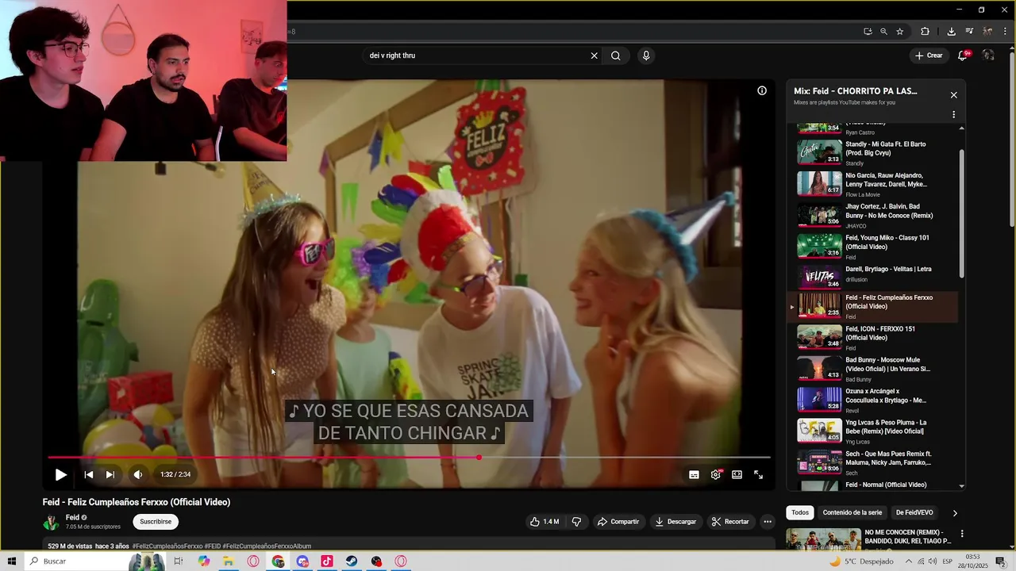Viewport: 1016px width, 571px height.
Task: Skip to the previous video
Action: (88, 474)
